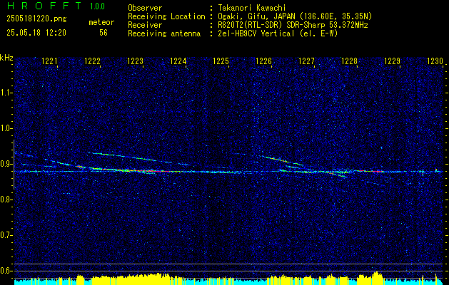The image size is (449, 285).
Task: Click frequency axis label 0.9
Action: pos(6,164)
